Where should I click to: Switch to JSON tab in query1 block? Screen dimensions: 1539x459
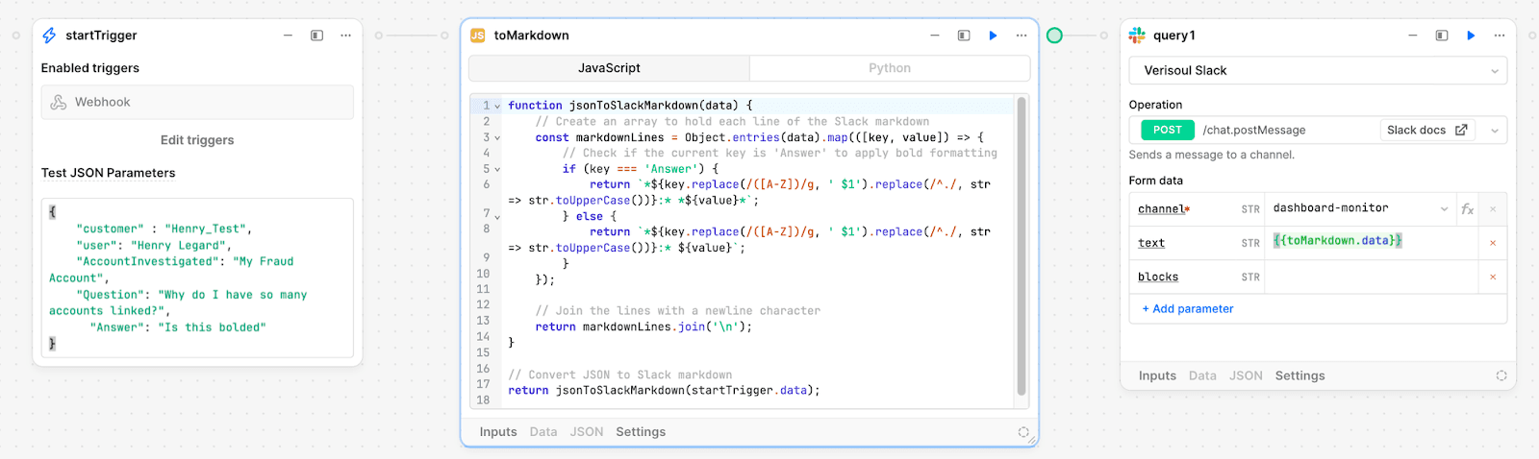[1245, 376]
